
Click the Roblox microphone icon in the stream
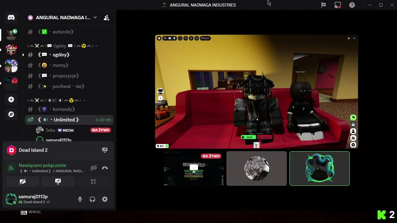point(175,38)
